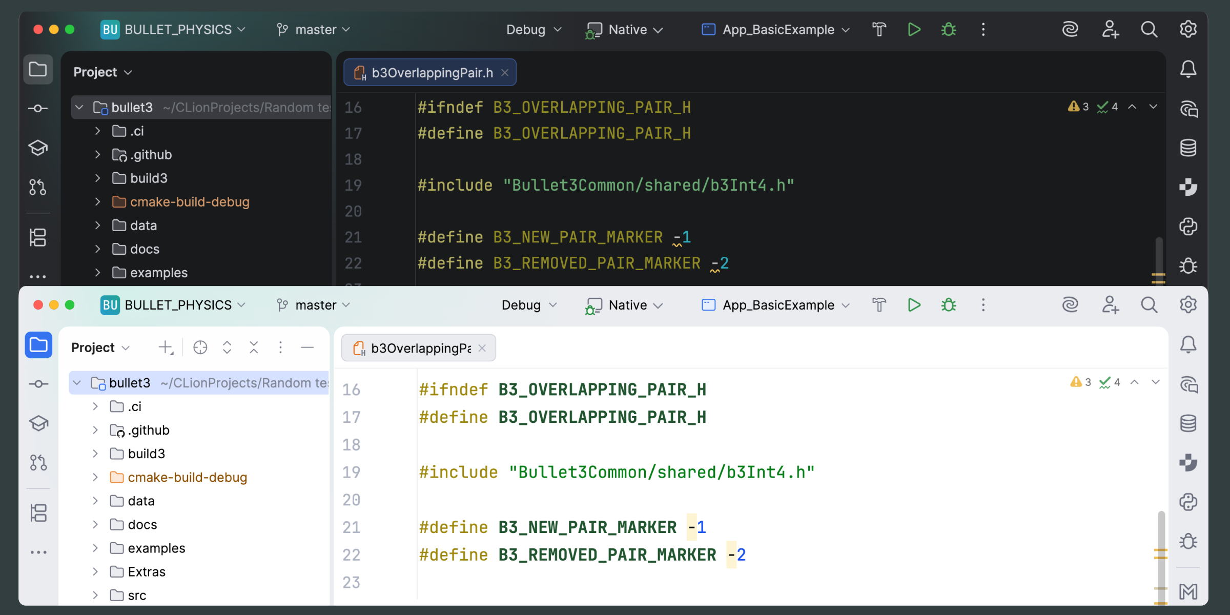
Task: Open Notifications bell in light window
Action: coord(1188,344)
